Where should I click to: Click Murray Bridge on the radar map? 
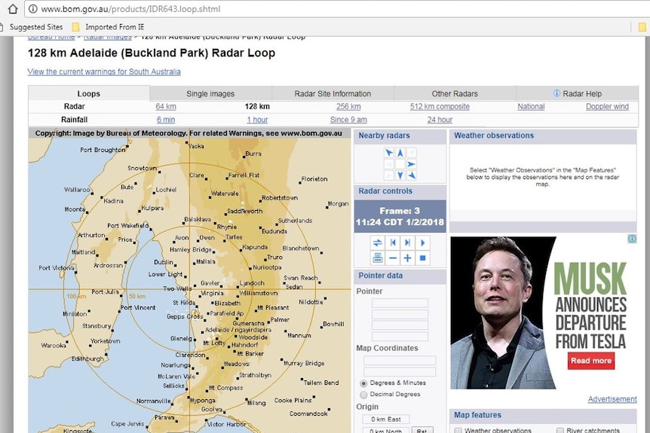click(304, 363)
